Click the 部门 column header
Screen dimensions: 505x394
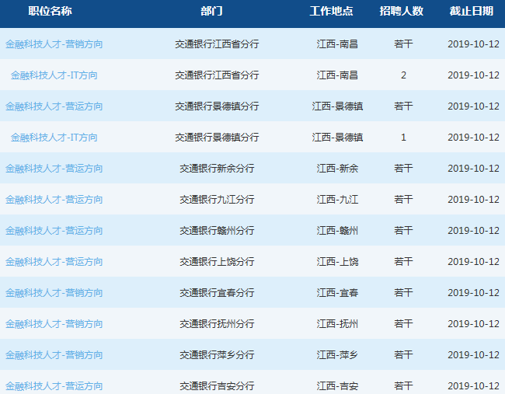pyautogui.click(x=211, y=12)
